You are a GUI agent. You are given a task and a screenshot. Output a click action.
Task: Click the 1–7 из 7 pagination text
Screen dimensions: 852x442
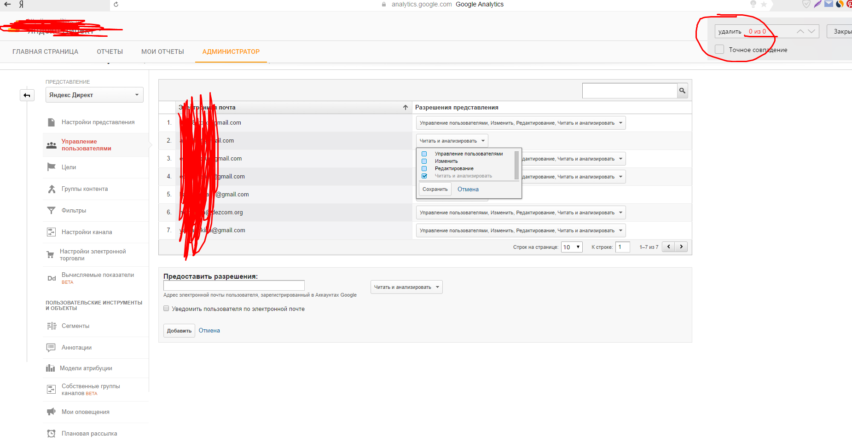click(x=649, y=247)
